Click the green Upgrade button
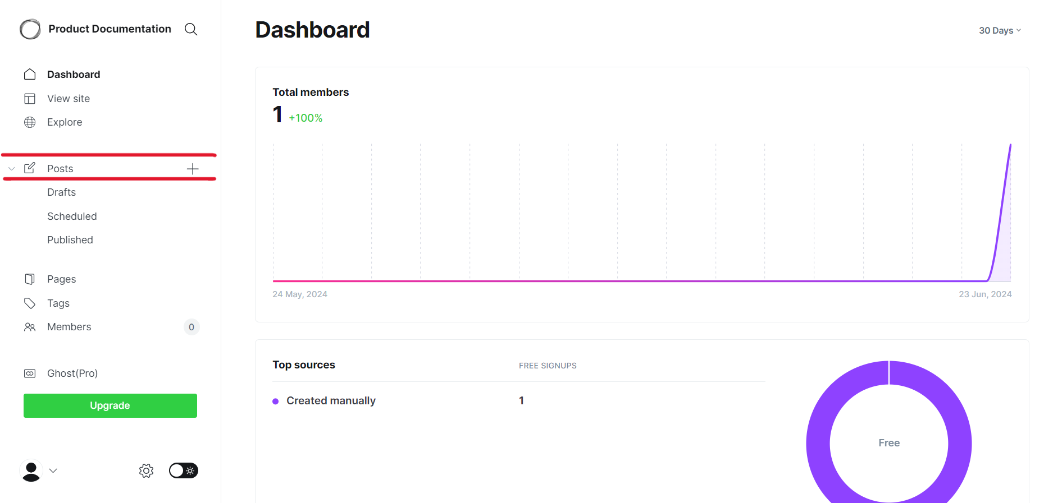1053x503 pixels. pos(110,405)
